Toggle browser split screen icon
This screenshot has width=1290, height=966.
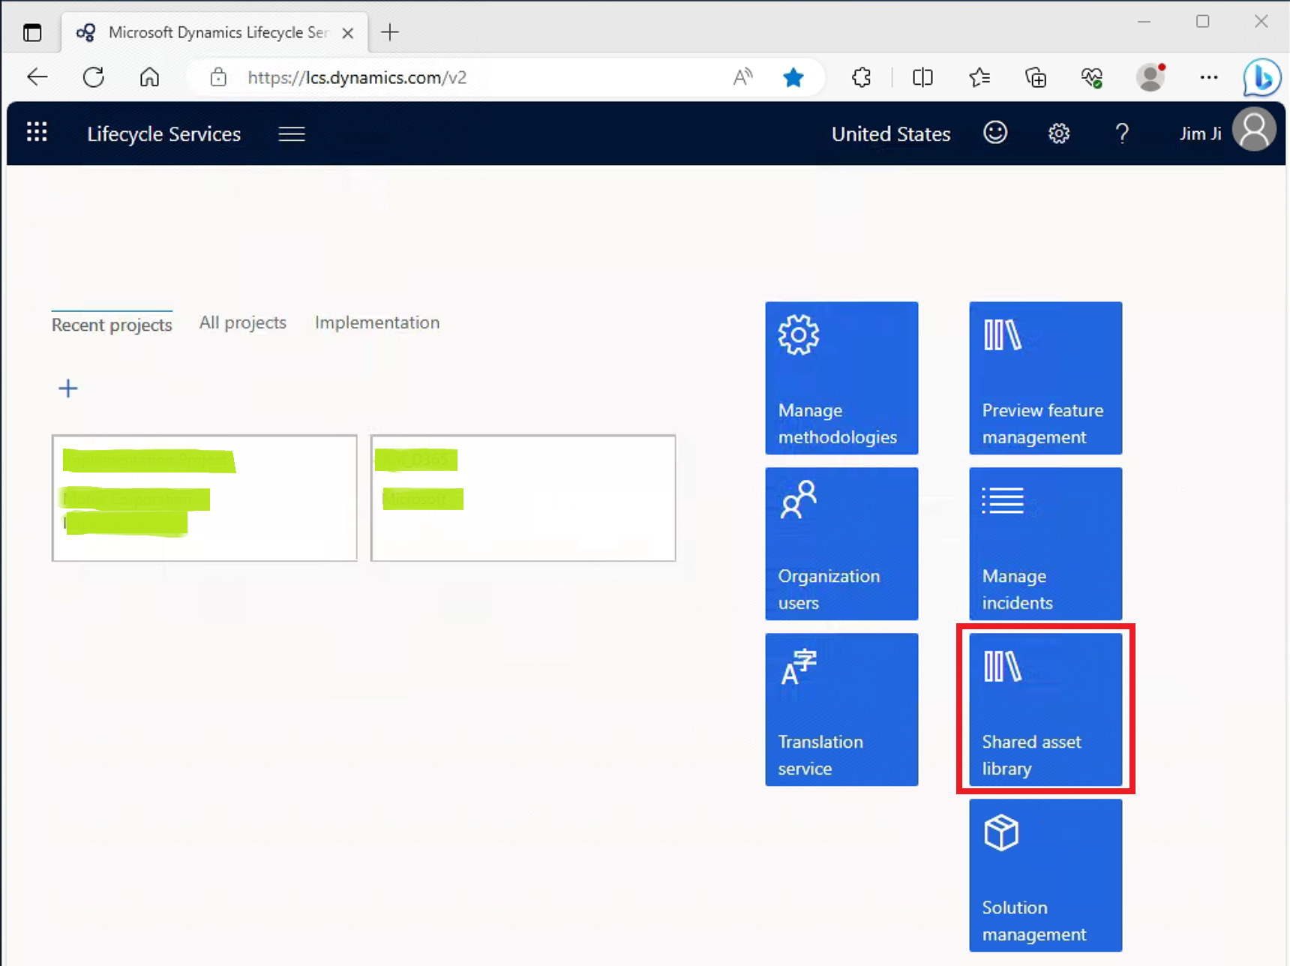coord(922,77)
